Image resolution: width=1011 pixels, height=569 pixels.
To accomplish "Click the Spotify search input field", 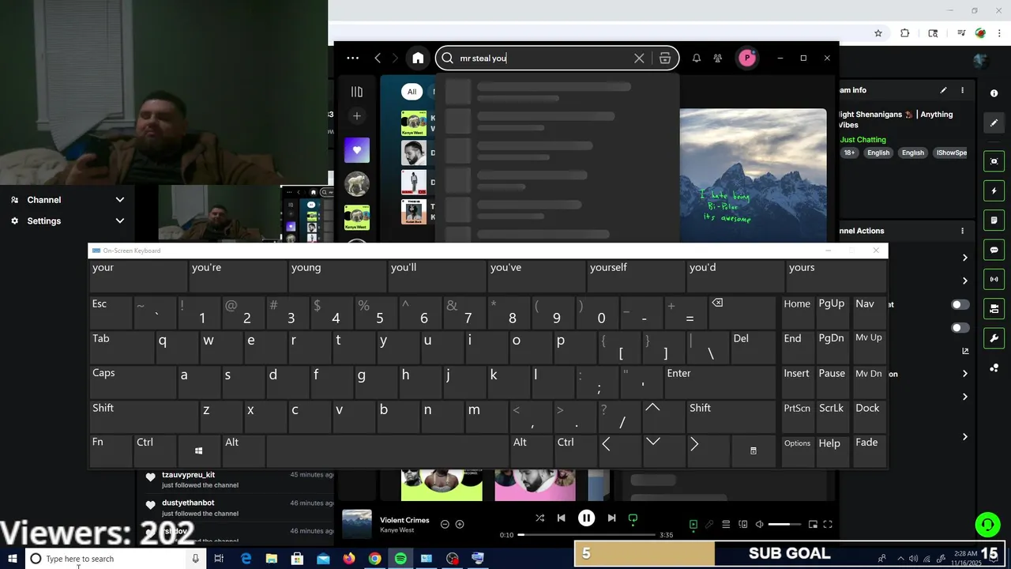I will pyautogui.click(x=545, y=58).
